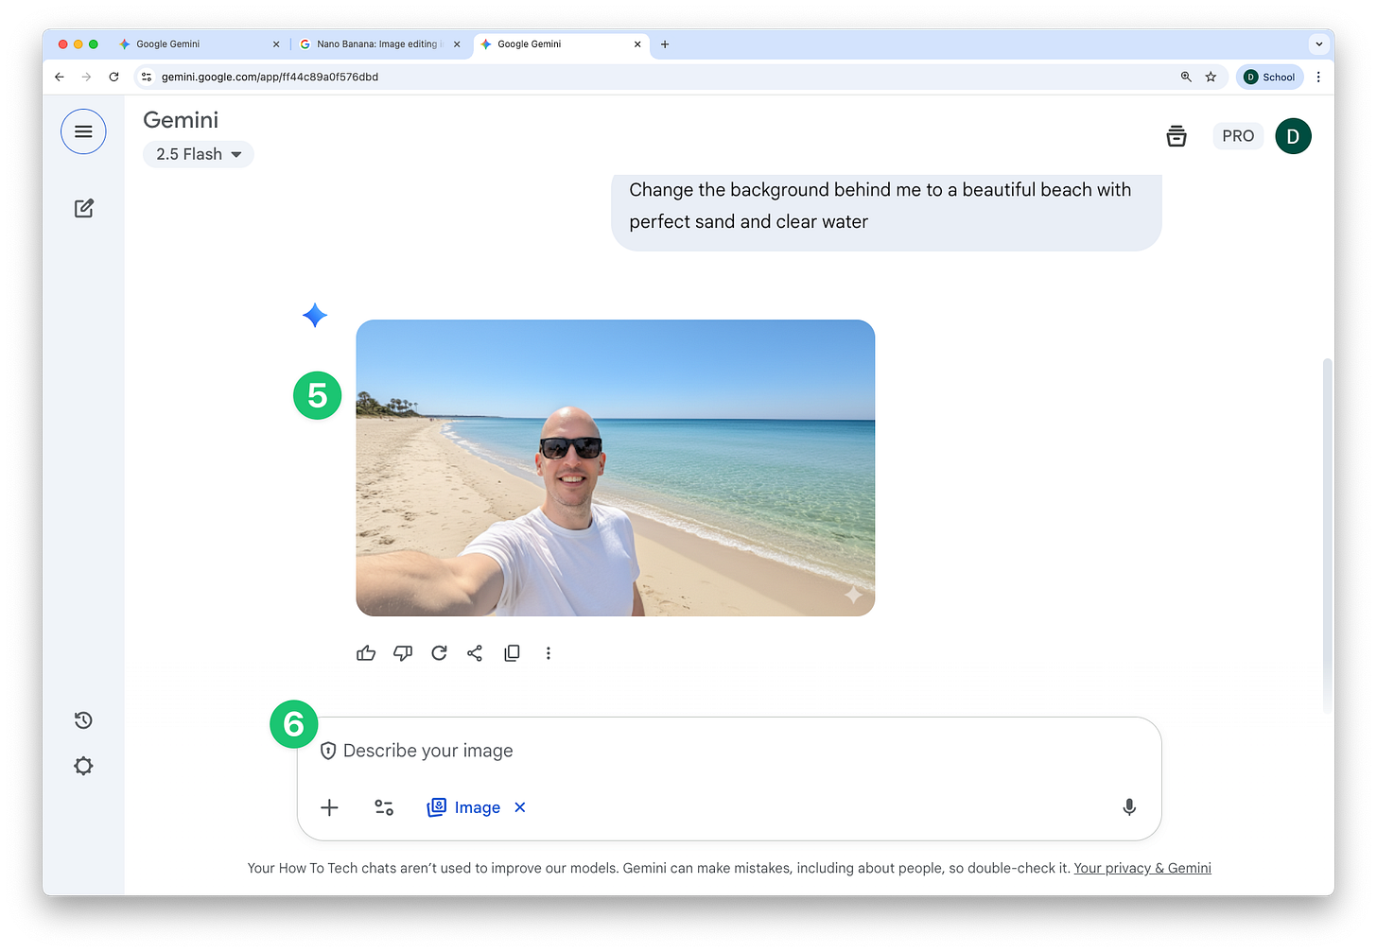The height and width of the screenshot is (952, 1377).
Task: Open the activity history icon in sidebar
Action: [x=83, y=720]
